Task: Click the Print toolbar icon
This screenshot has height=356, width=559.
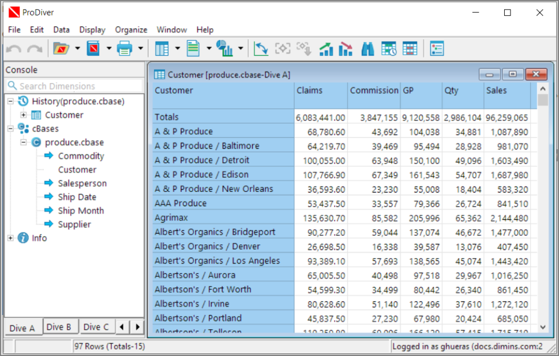Action: coord(124,49)
